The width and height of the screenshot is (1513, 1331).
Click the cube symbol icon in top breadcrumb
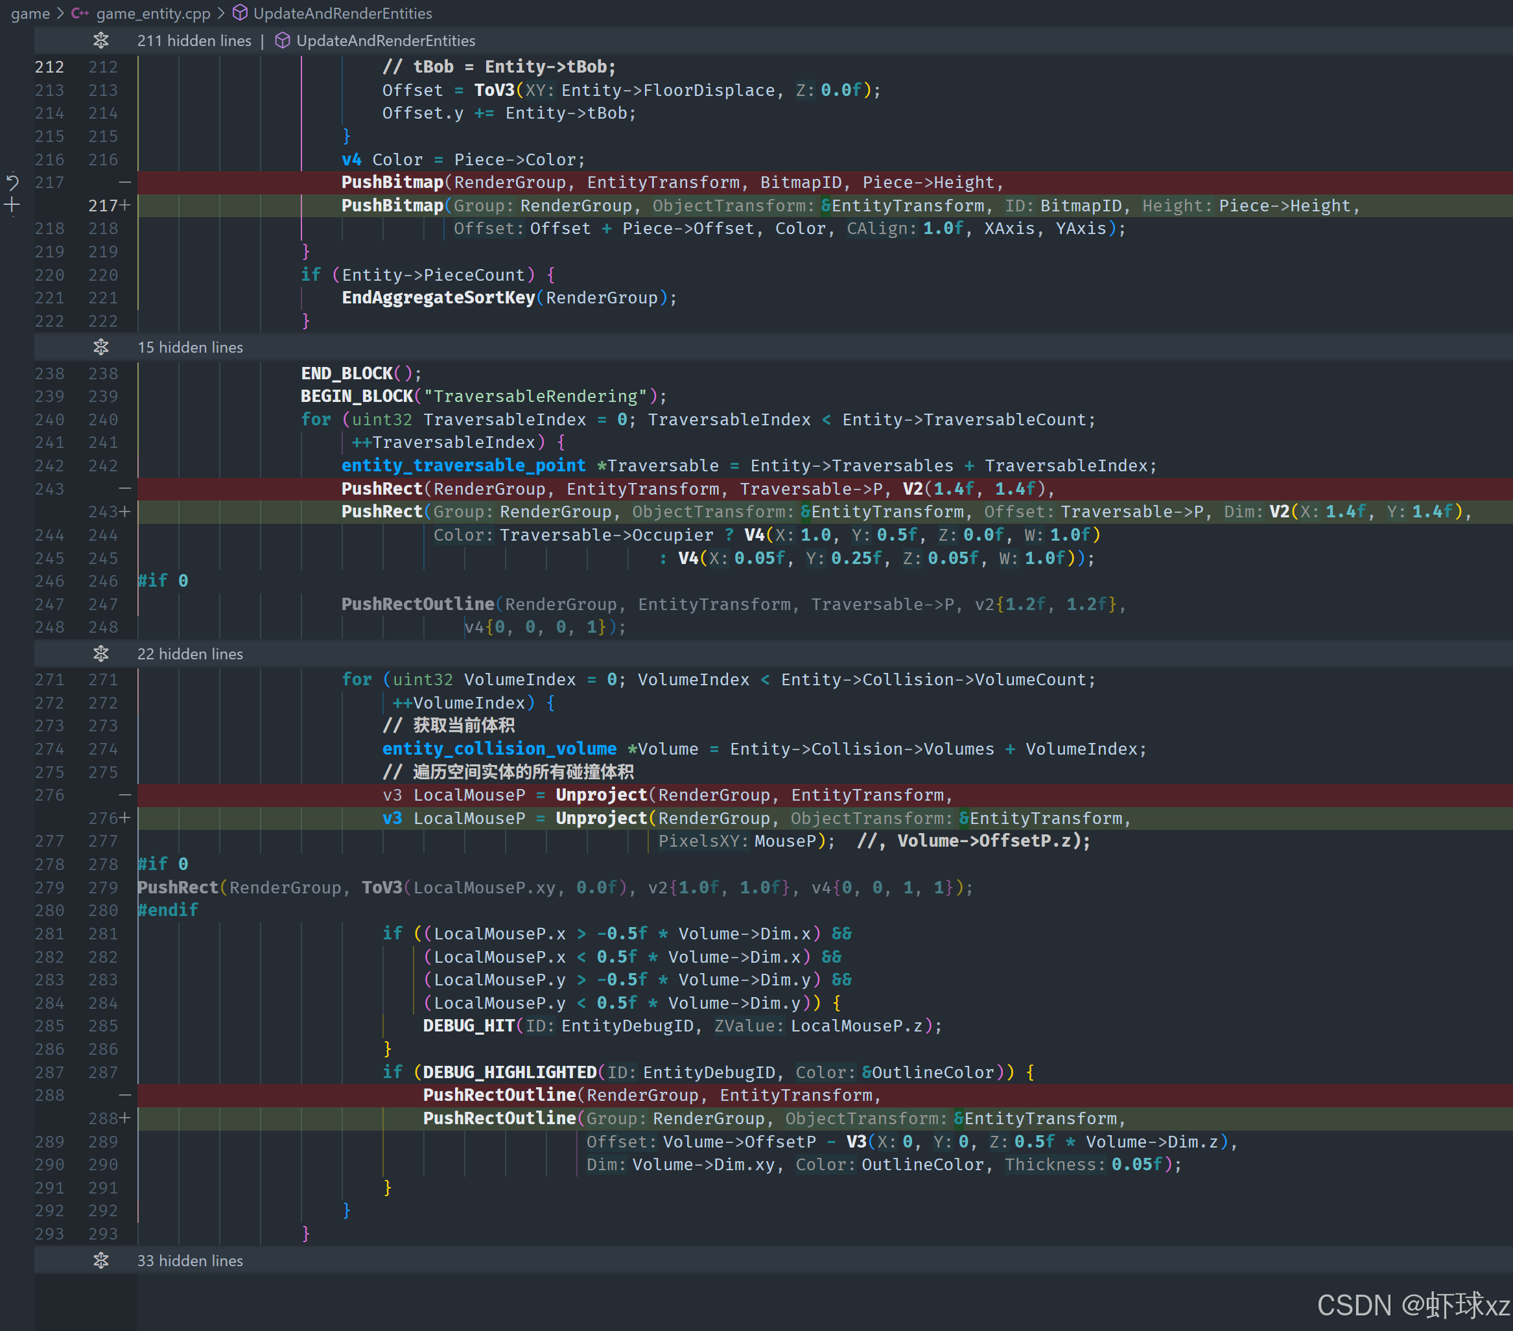coord(240,14)
